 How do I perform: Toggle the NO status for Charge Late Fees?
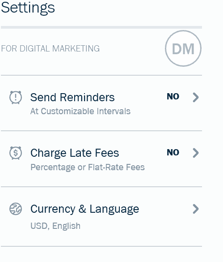click(x=173, y=152)
